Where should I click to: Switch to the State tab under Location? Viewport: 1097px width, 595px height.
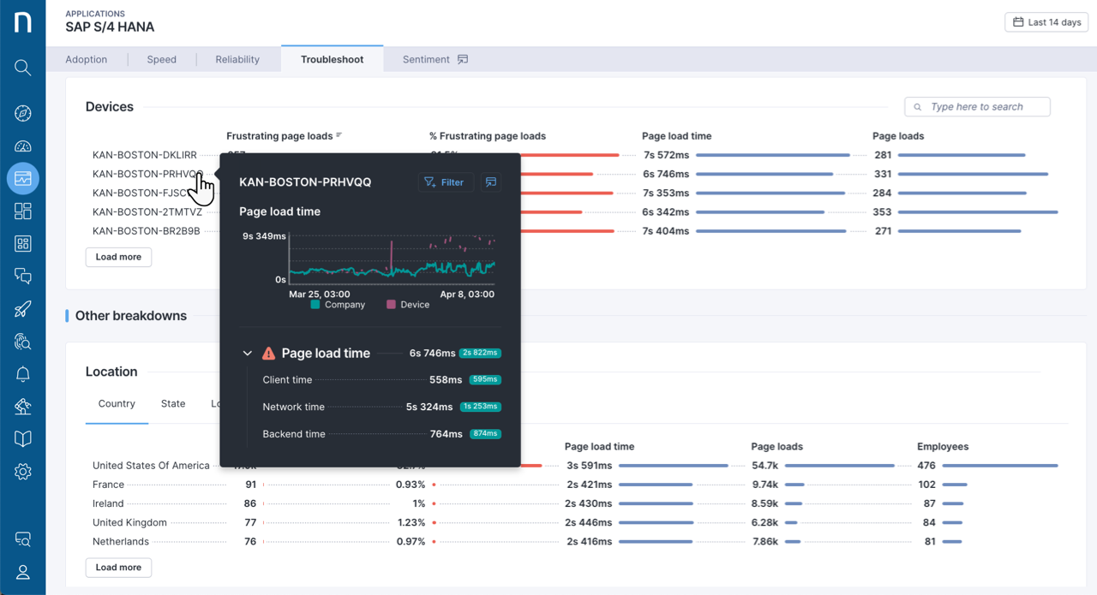tap(173, 403)
